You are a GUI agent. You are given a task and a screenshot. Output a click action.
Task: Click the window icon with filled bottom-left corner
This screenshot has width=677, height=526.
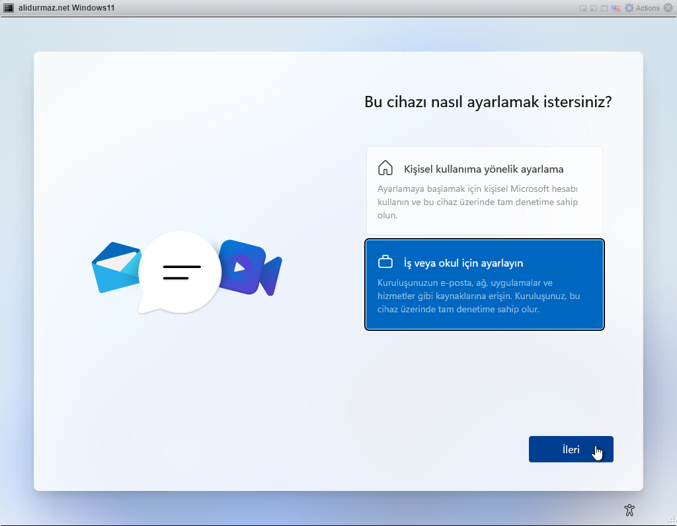[x=594, y=8]
